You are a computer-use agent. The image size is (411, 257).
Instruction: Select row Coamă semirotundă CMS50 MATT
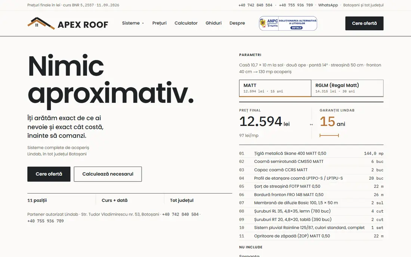click(311, 162)
